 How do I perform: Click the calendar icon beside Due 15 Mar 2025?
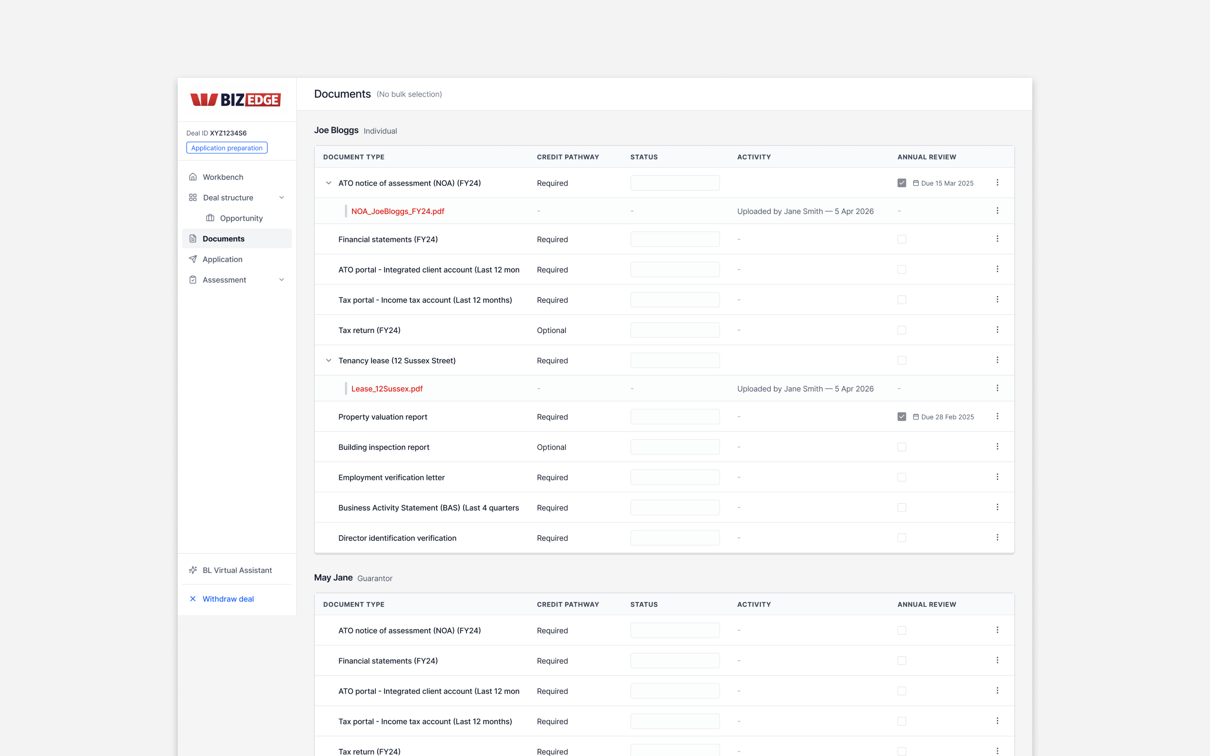[916, 183]
